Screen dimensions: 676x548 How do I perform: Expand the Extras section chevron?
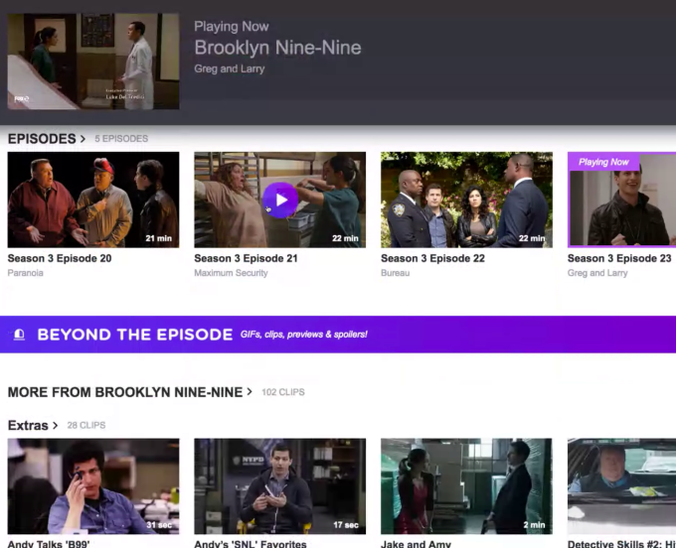coord(56,425)
